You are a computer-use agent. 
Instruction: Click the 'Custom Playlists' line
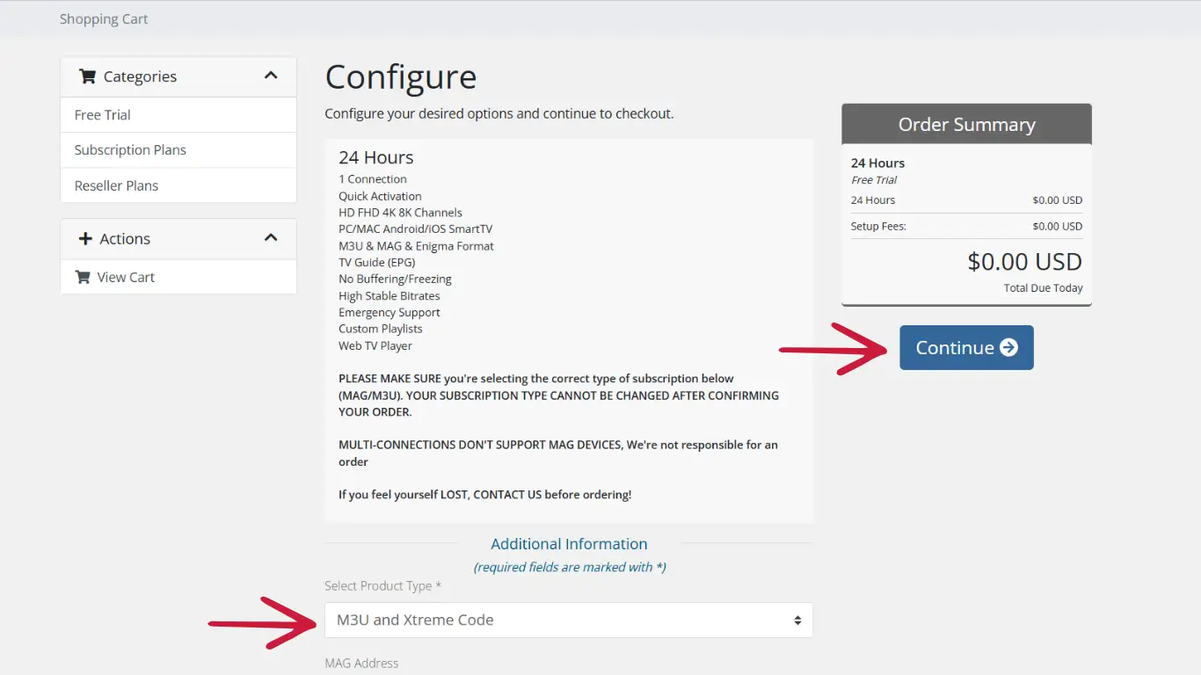click(381, 328)
